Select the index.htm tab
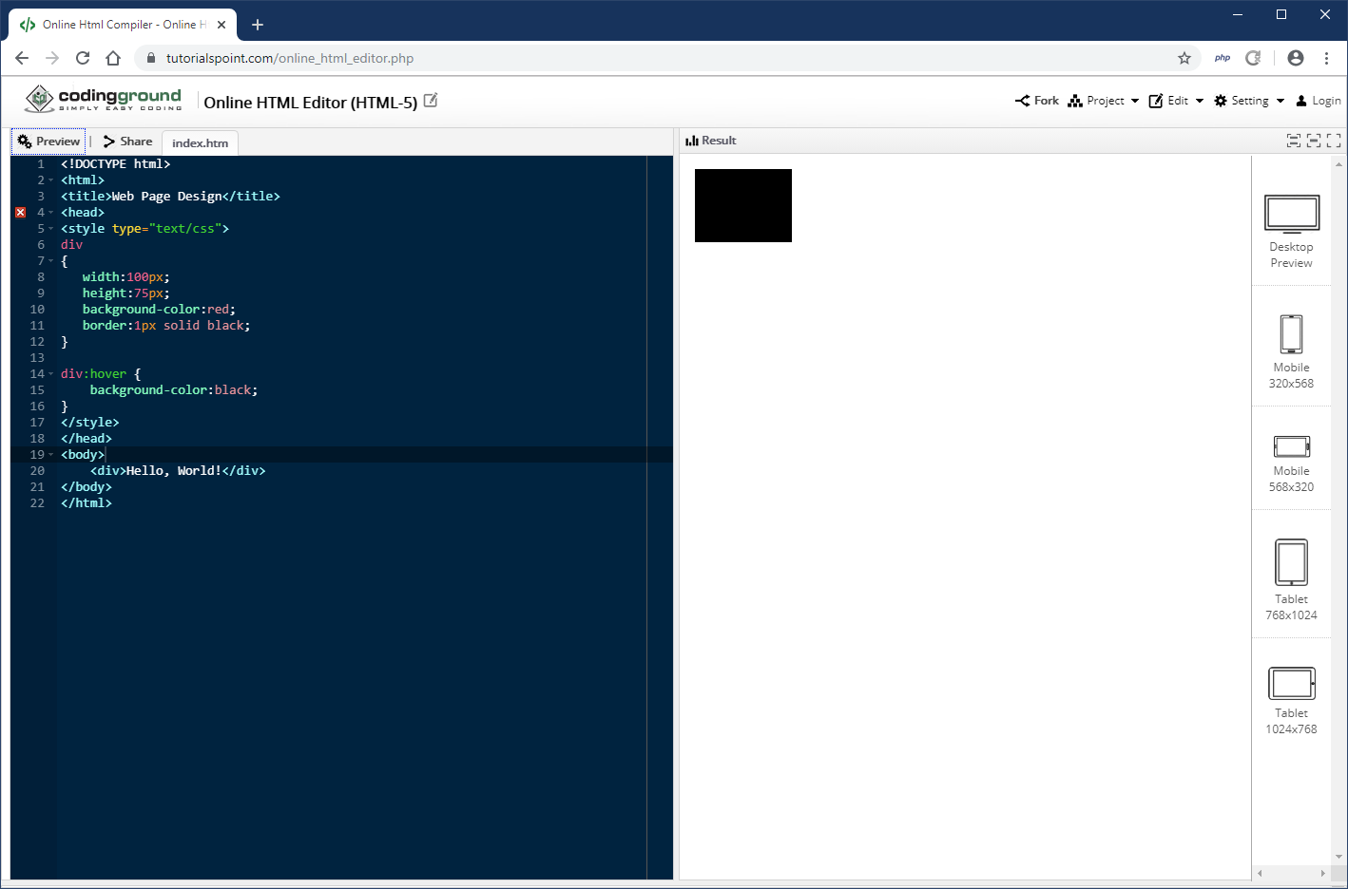Viewport: 1348px width, 889px height. pos(200,143)
